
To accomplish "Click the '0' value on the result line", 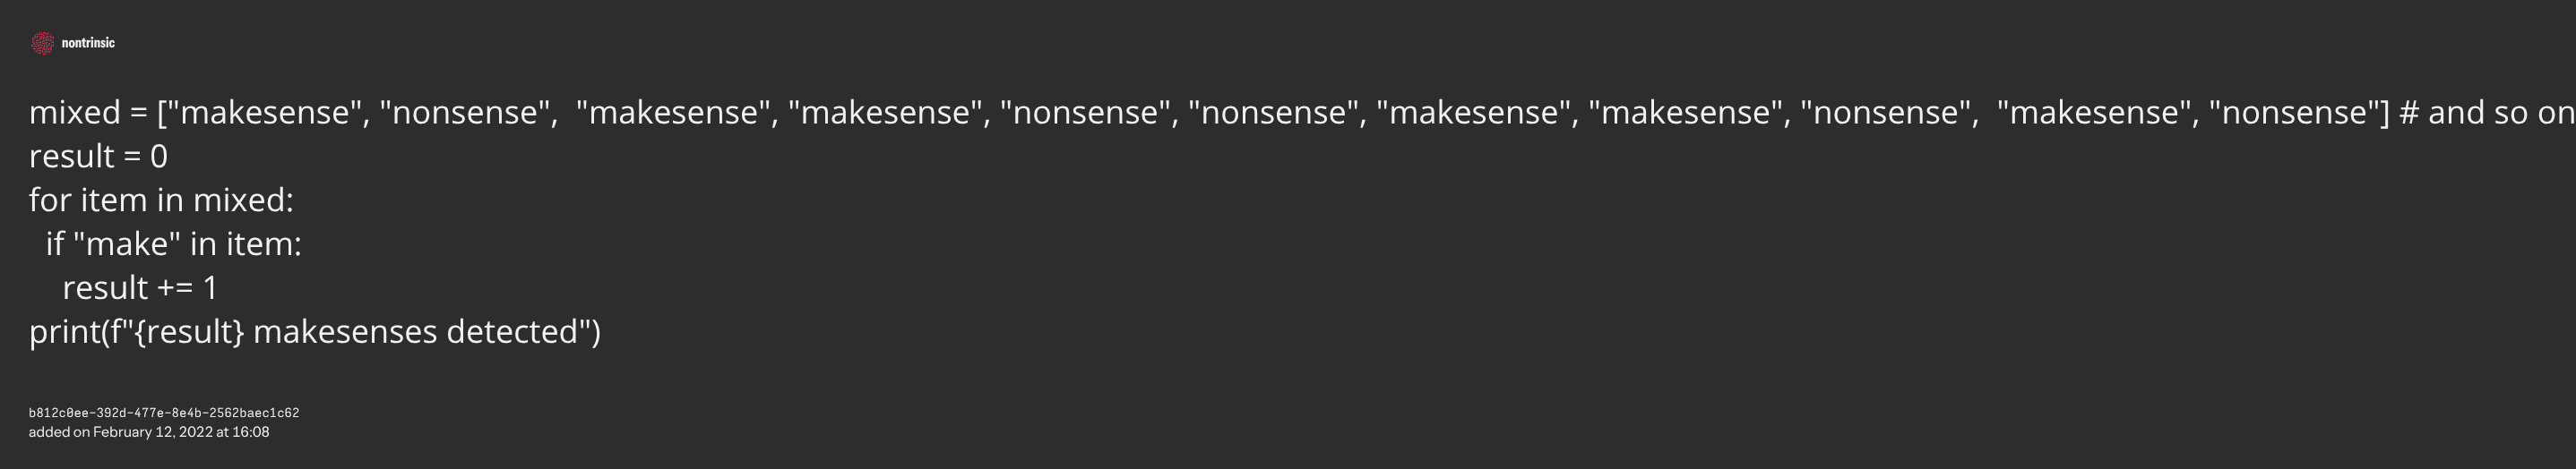I will 158,157.
